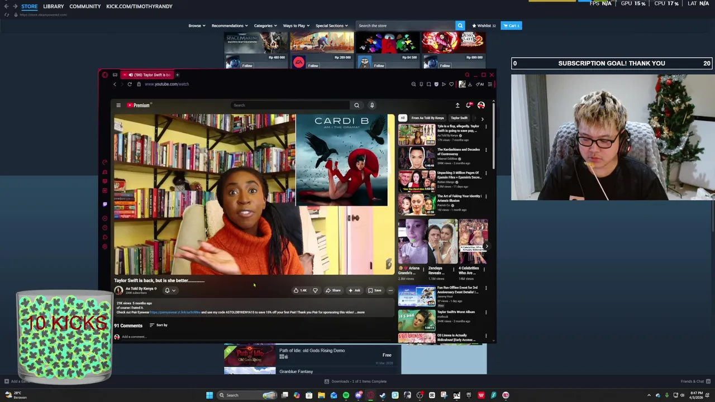Select the Taylor Swift filter chip
The image size is (715, 402).
[459, 118]
